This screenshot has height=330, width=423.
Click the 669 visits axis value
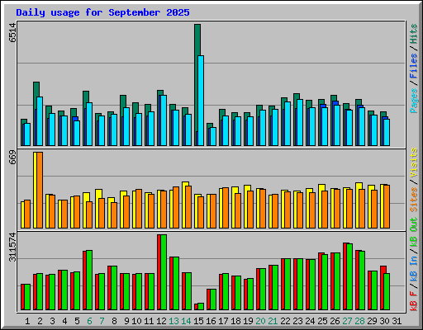tap(12, 158)
